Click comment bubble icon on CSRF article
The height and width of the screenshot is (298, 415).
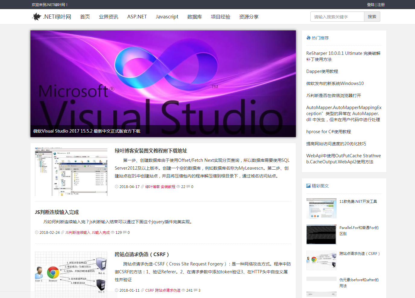click(x=195, y=290)
